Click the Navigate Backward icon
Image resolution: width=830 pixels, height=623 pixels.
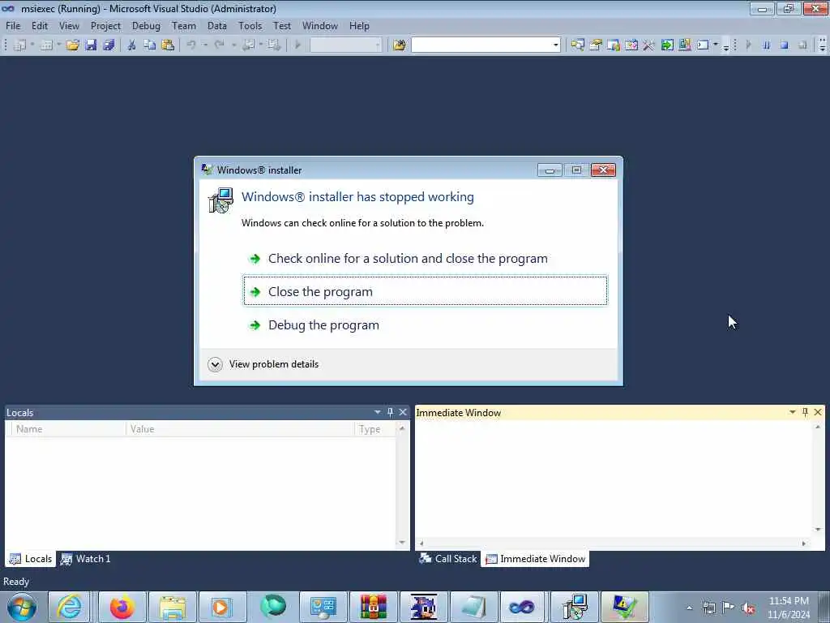pos(248,45)
